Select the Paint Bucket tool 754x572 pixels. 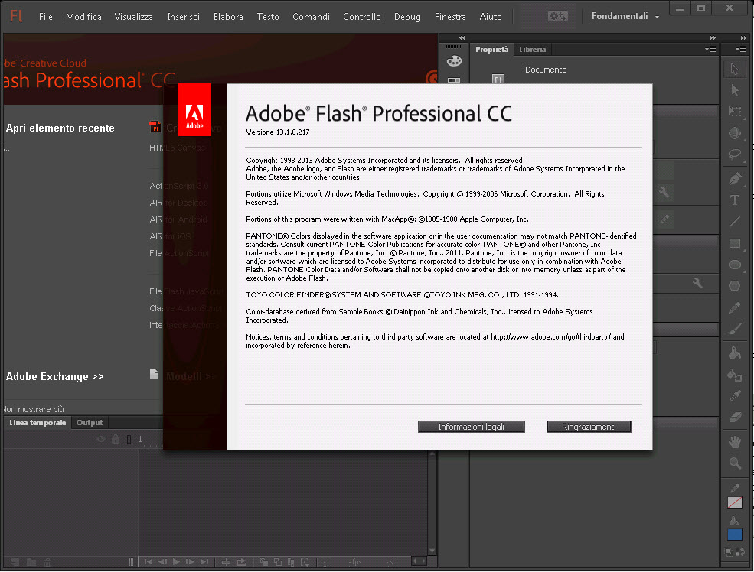(734, 353)
